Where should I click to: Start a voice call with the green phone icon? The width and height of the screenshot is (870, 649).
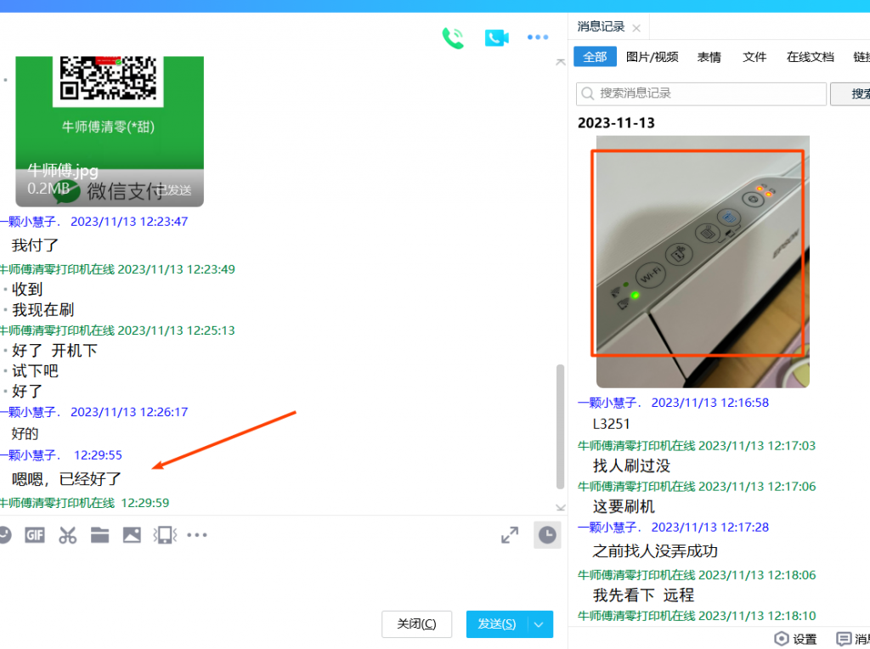pos(453,37)
